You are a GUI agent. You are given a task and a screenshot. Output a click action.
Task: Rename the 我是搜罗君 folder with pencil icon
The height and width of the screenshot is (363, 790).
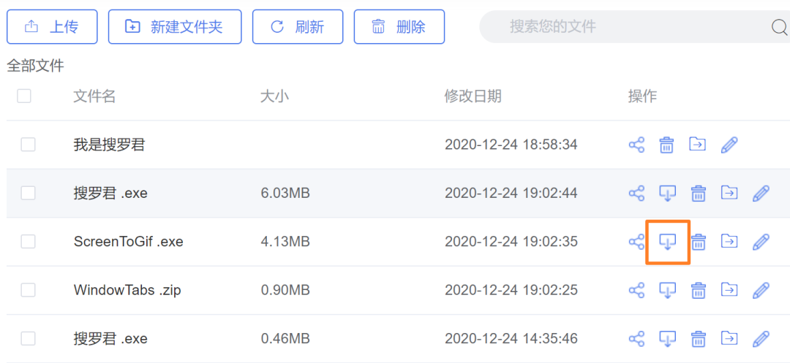point(729,145)
